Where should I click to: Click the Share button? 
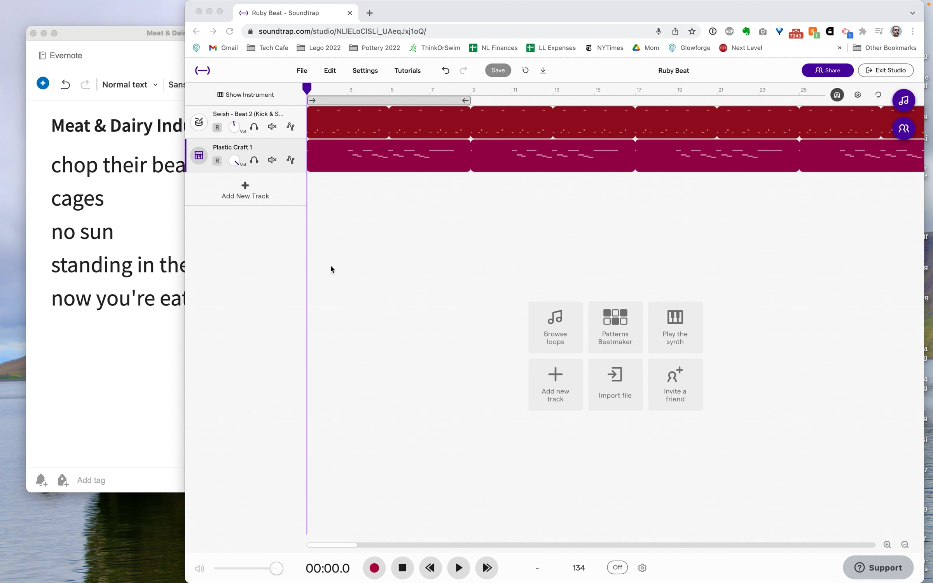(x=827, y=70)
